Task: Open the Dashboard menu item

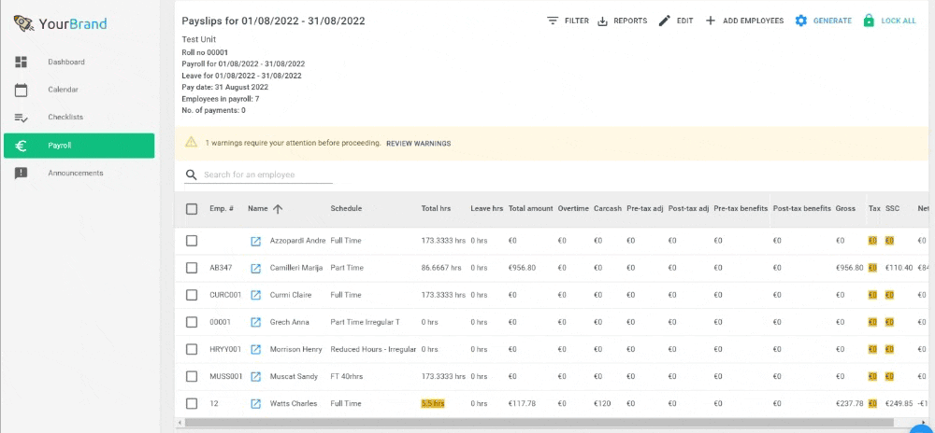Action: click(x=79, y=62)
